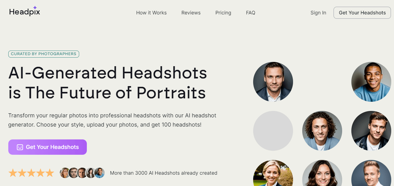Image resolution: width=394 pixels, height=186 pixels.
Task: Open the headshot of the smiling man in blue sweater
Action: click(x=371, y=82)
